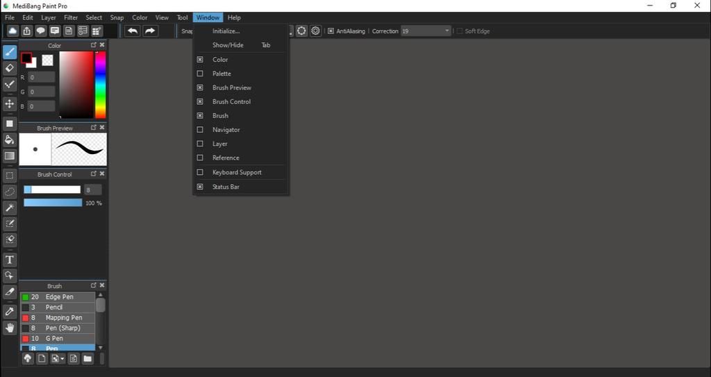Screen dimensions: 711x377
Task: Open the Help menu
Action: tap(234, 17)
